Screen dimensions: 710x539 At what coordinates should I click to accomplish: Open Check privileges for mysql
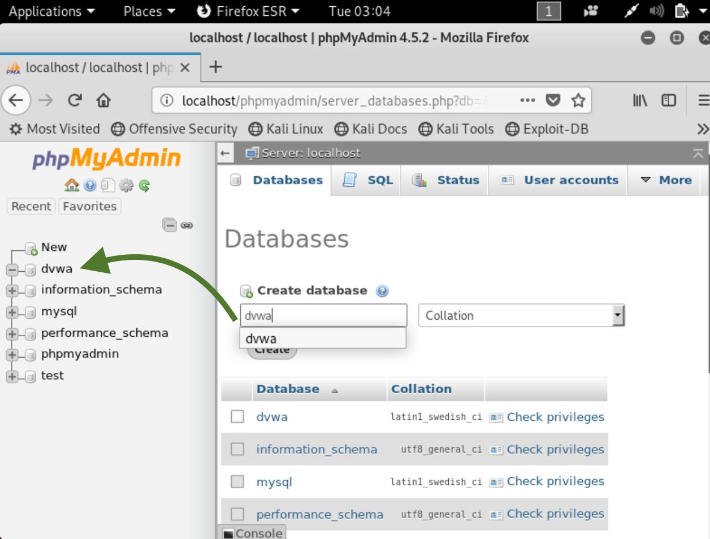pos(555,481)
